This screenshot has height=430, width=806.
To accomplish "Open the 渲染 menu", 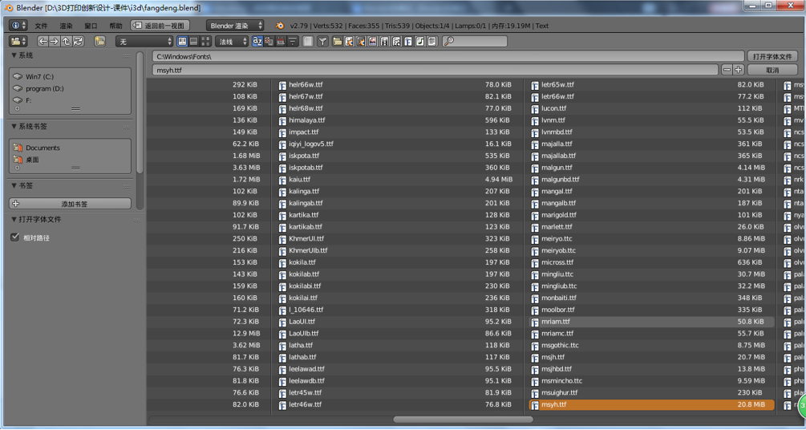I will coord(66,26).
